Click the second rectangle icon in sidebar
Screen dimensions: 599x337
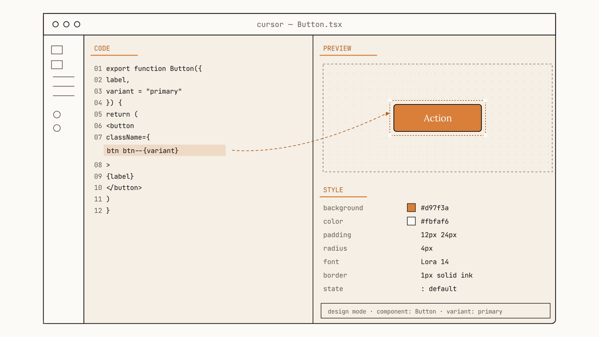pyautogui.click(x=57, y=65)
